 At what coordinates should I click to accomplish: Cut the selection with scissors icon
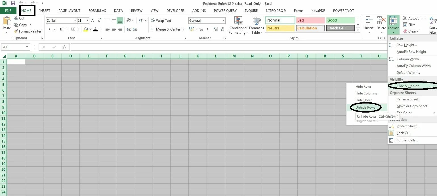16,18
